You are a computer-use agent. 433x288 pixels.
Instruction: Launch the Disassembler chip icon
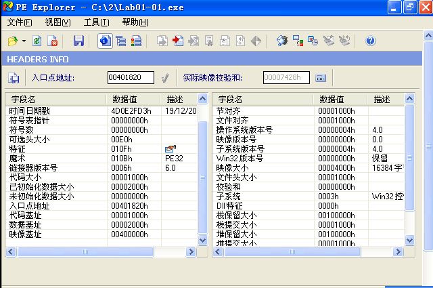tap(282, 41)
